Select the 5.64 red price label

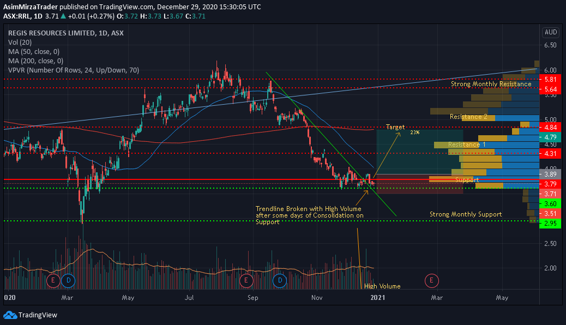point(550,89)
